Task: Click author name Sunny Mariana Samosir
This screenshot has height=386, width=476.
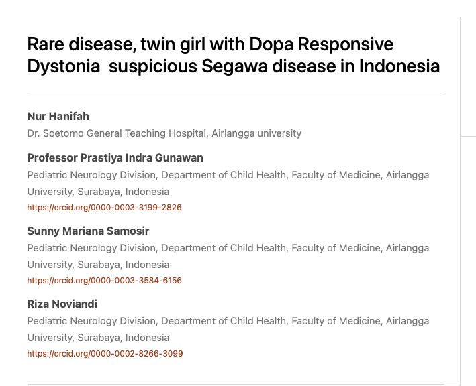Action: (88, 231)
